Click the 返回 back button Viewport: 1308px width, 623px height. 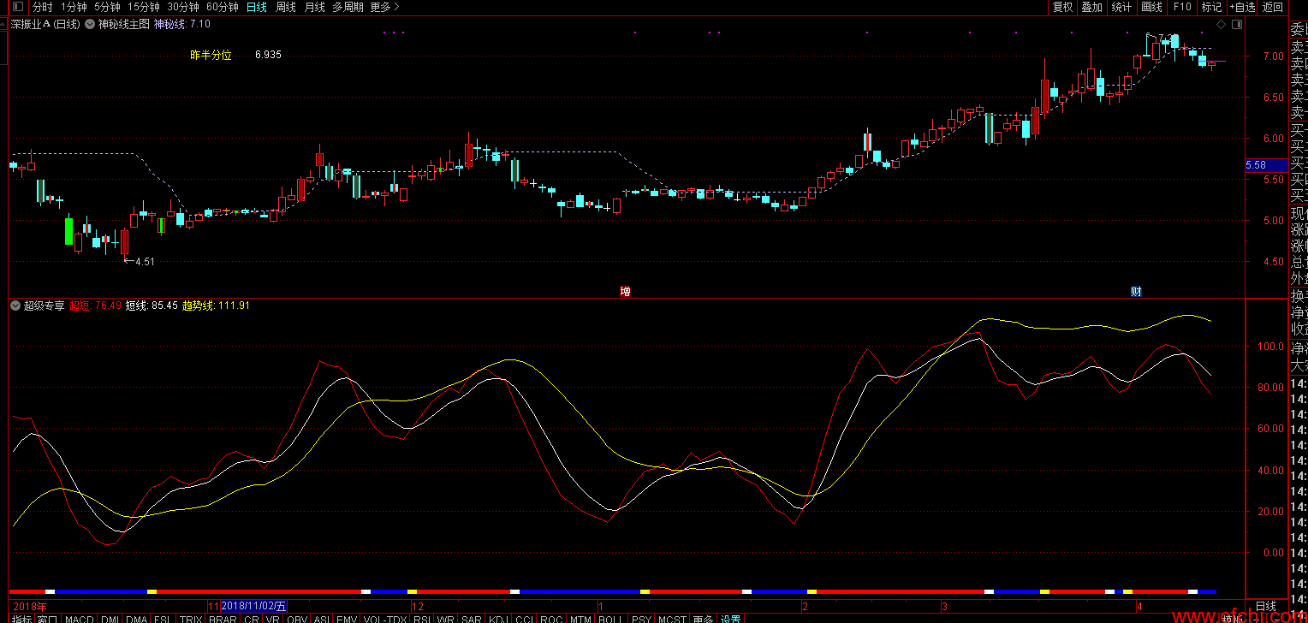[x=1274, y=7]
